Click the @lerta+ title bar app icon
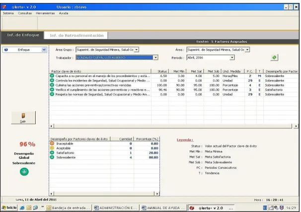This screenshot has height=212, width=301. 4,7
